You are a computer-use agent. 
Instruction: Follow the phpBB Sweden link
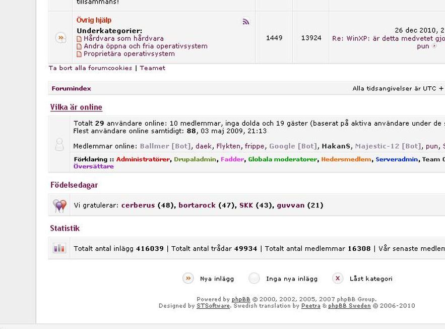349,306
